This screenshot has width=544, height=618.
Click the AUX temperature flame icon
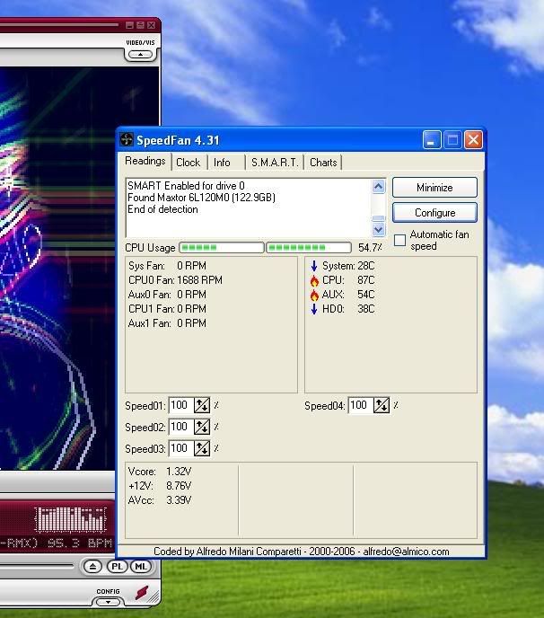314,295
